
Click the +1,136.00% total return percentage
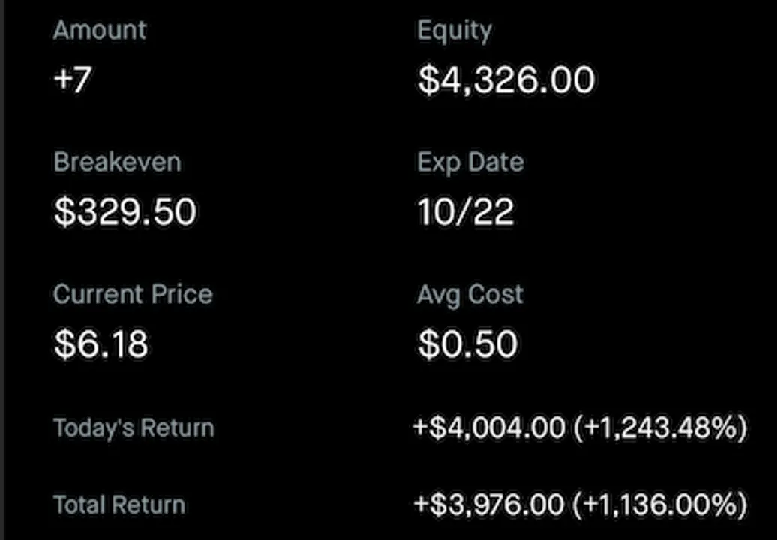click(x=659, y=505)
